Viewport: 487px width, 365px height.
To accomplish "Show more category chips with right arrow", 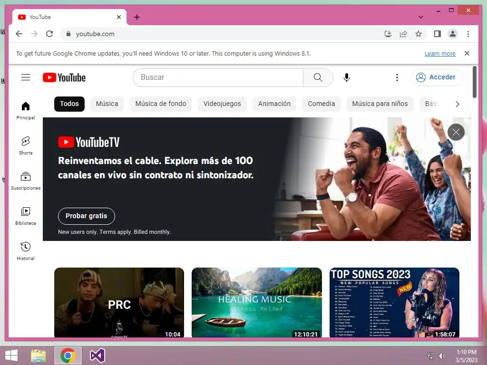I will (x=457, y=104).
